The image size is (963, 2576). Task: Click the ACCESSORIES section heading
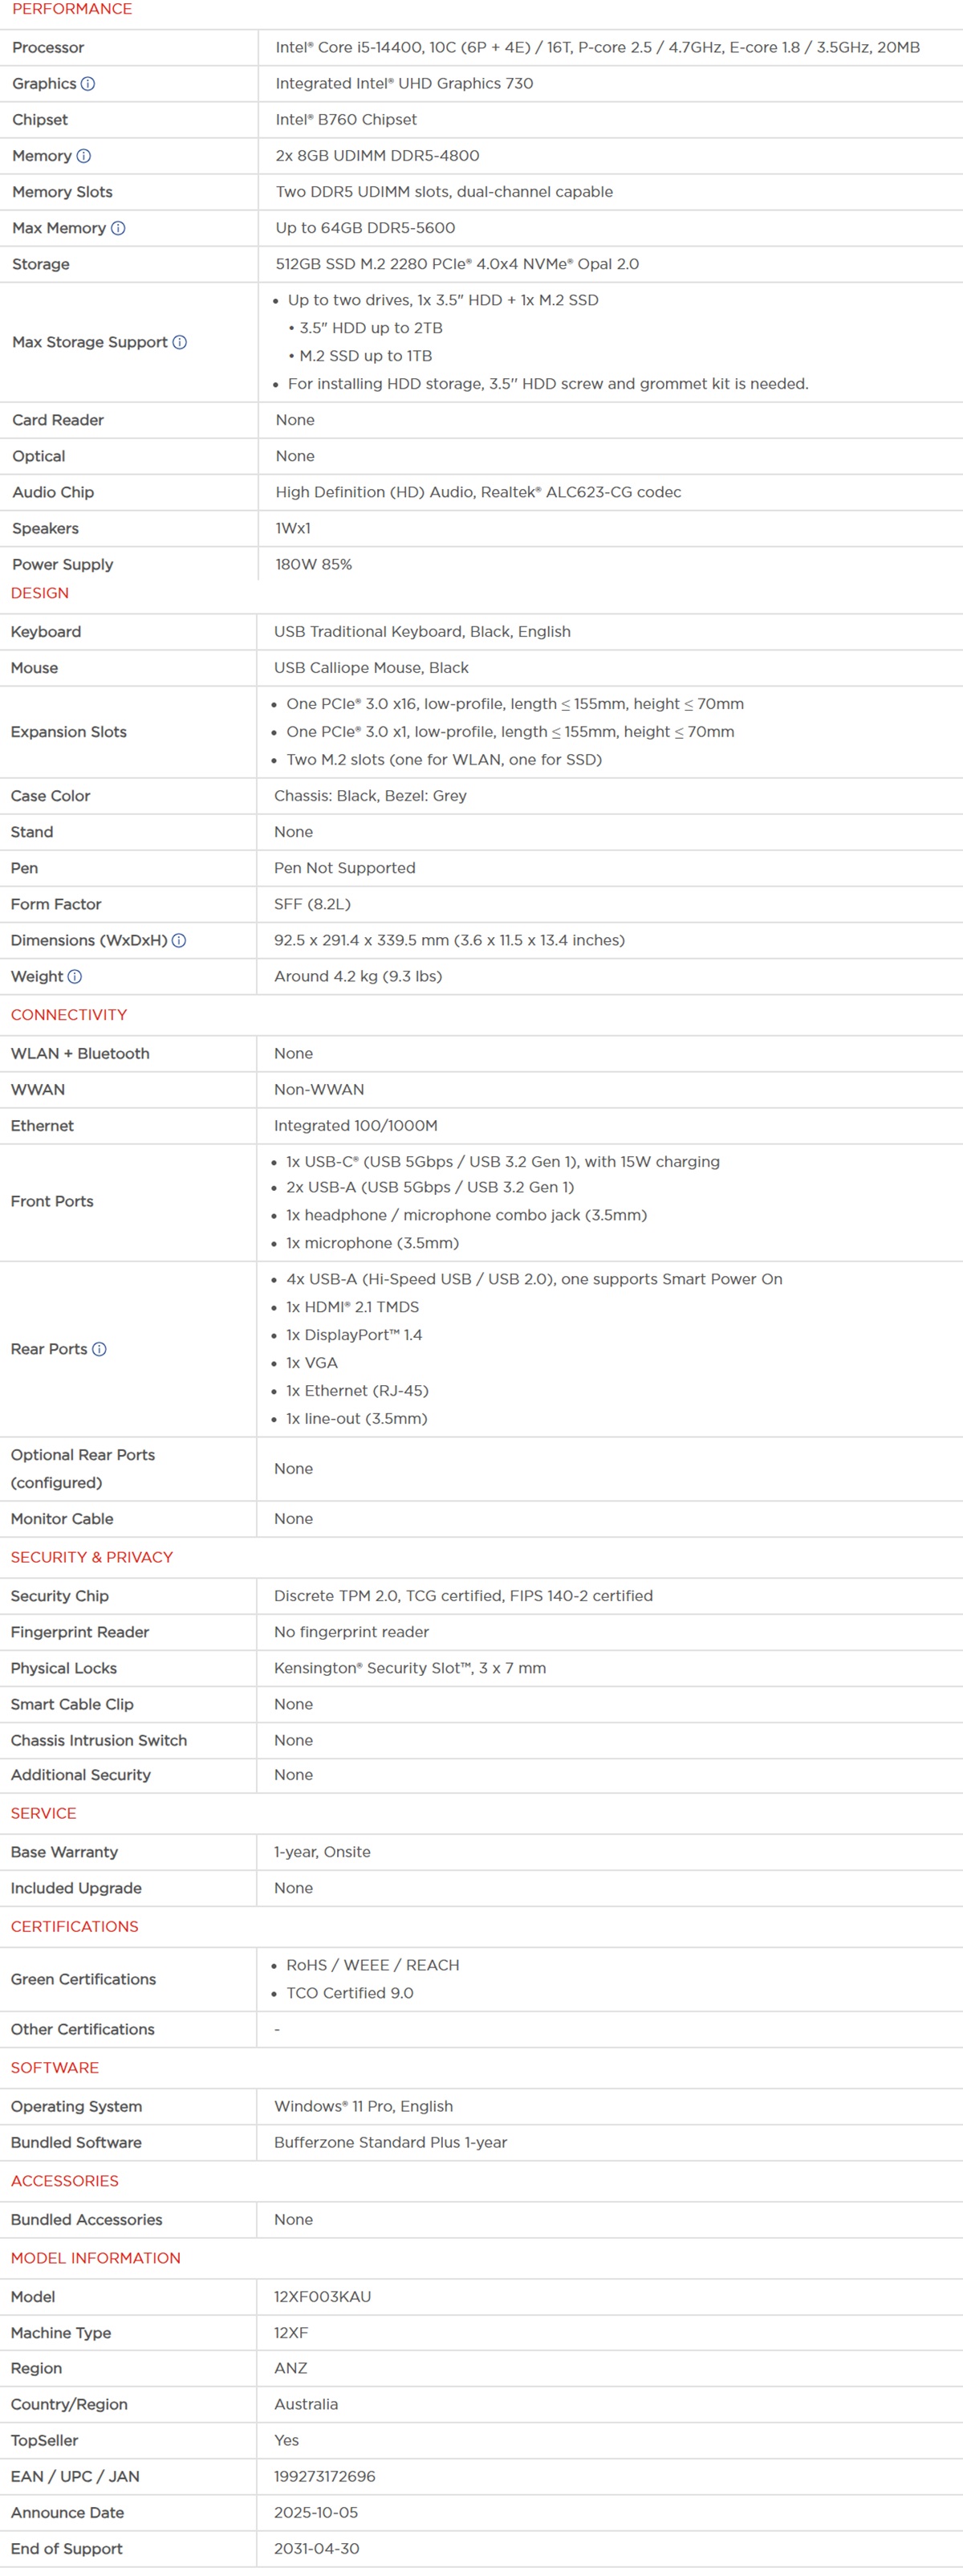(x=65, y=2181)
